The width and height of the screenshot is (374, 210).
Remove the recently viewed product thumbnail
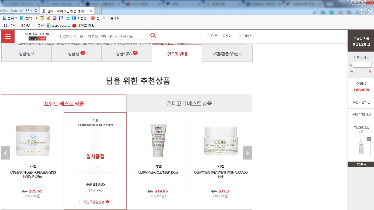click(369, 139)
